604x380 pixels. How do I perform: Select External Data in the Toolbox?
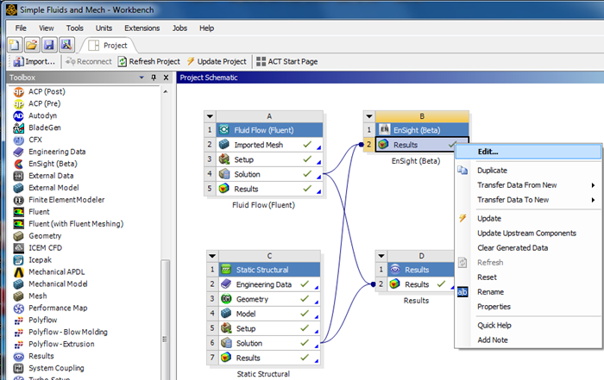(x=43, y=176)
